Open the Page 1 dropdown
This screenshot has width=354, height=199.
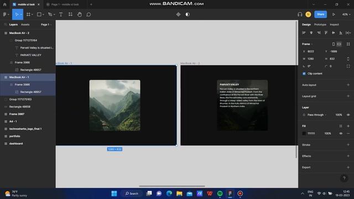(46, 24)
